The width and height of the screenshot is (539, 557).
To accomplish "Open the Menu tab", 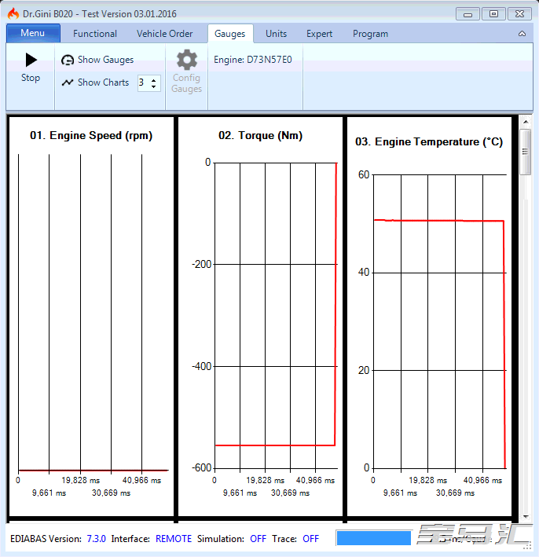I will (x=33, y=33).
